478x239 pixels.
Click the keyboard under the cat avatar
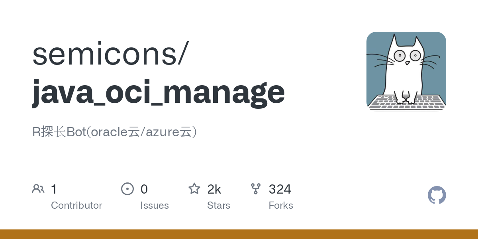click(x=406, y=102)
